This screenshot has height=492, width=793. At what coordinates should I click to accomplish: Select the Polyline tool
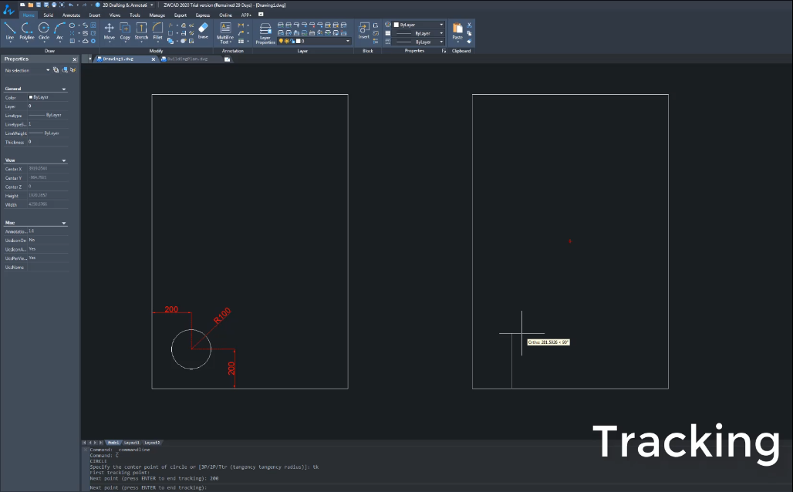pos(26,30)
